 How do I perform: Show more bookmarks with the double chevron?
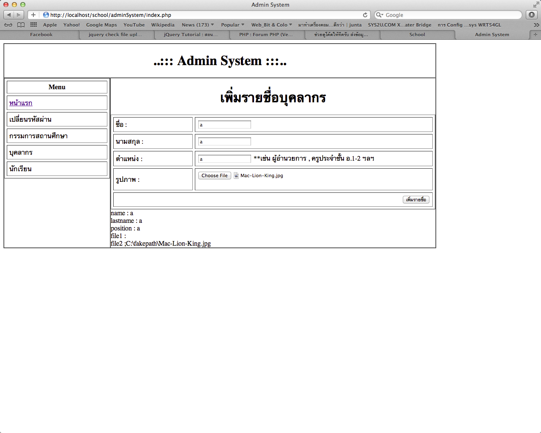(x=536, y=25)
